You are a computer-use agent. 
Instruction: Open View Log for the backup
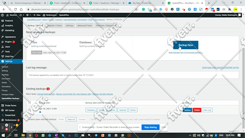click(207, 110)
